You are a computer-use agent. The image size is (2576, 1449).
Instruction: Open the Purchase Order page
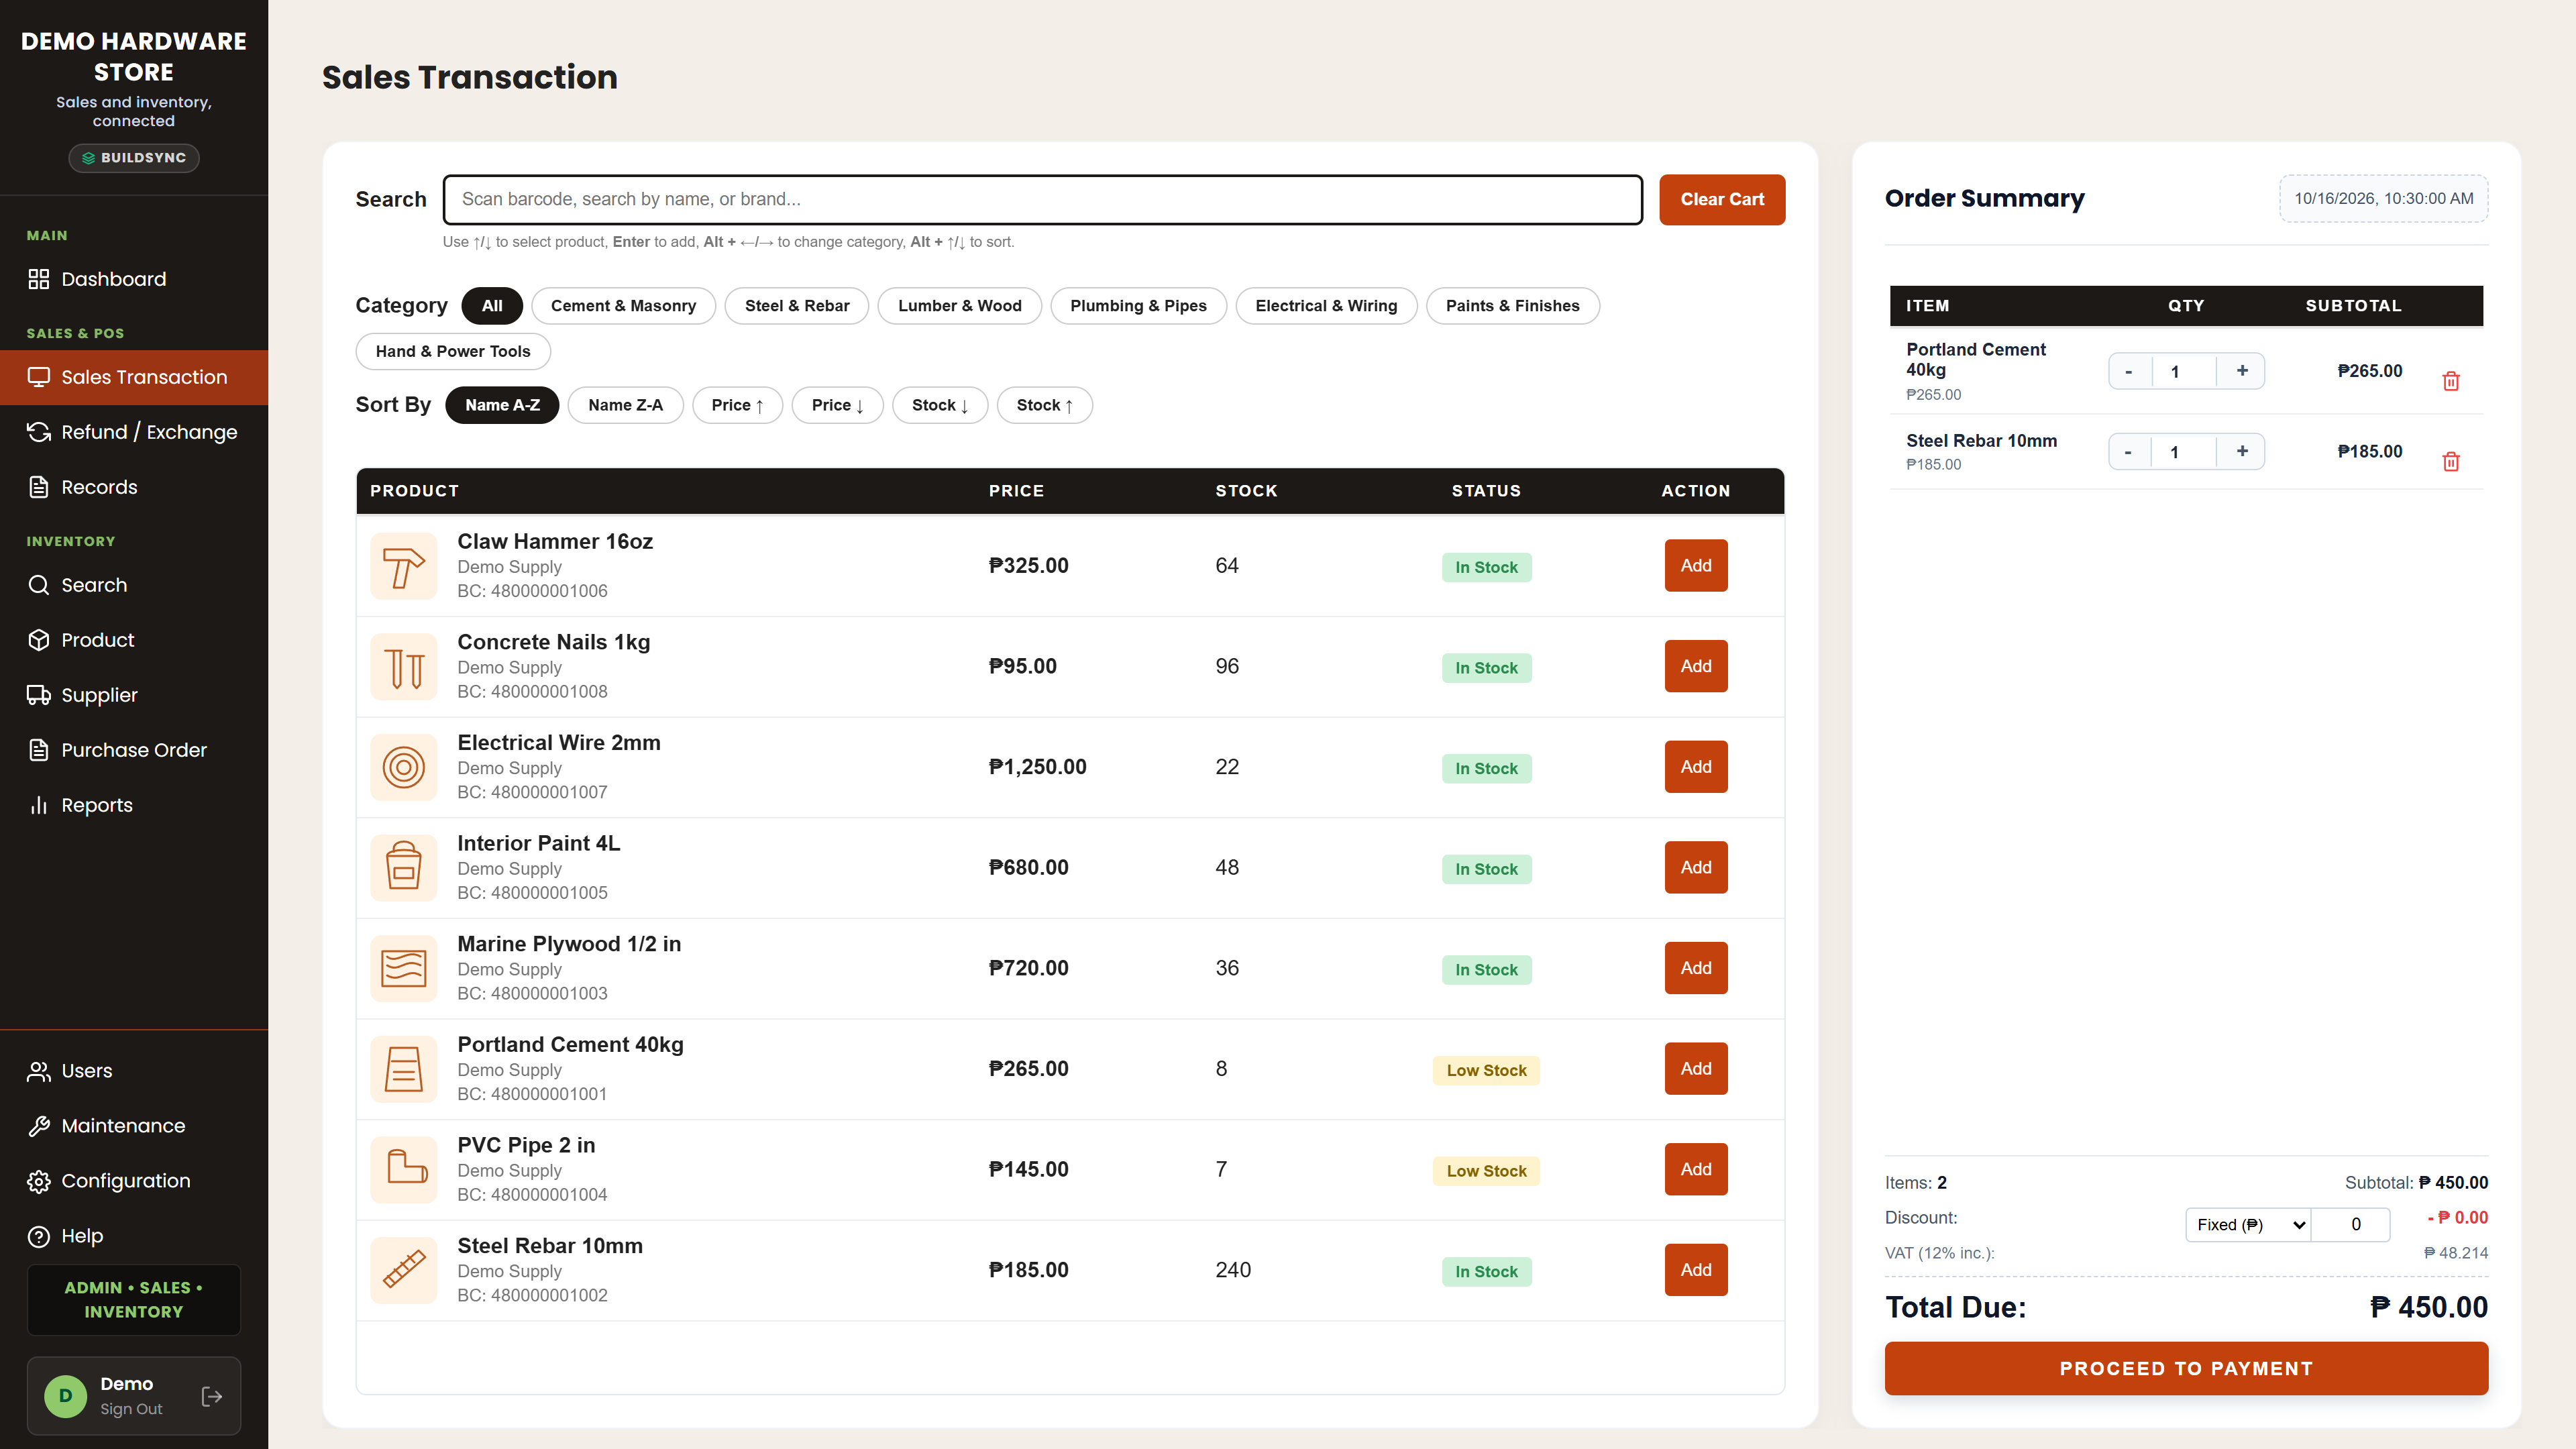(x=134, y=750)
